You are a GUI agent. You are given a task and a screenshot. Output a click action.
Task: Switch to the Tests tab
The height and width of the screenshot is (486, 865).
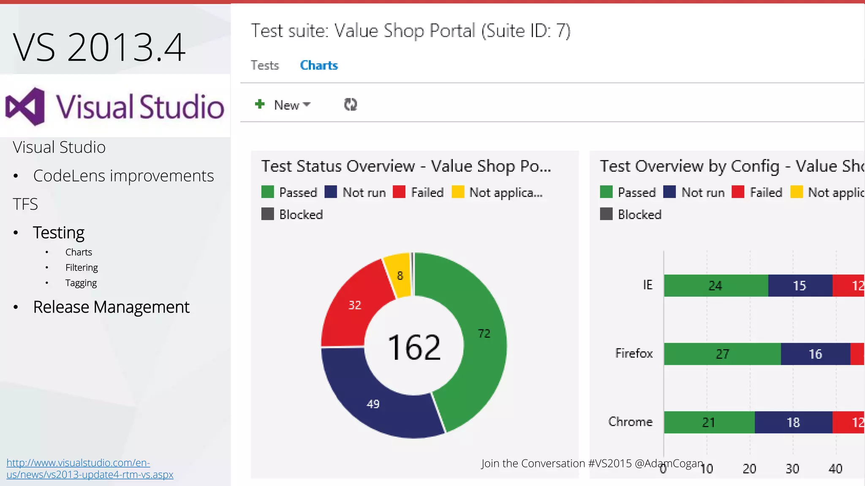[x=265, y=65]
